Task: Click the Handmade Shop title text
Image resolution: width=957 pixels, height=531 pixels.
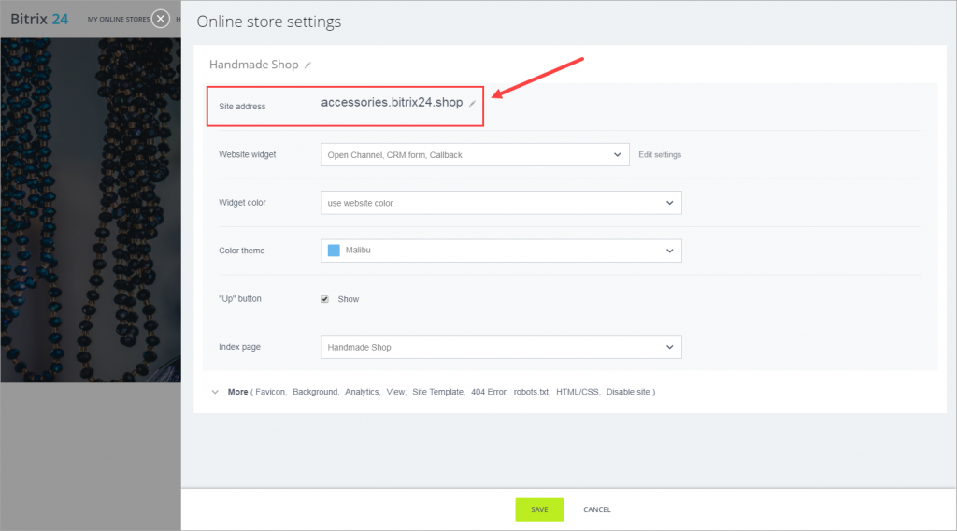Action: (254, 65)
